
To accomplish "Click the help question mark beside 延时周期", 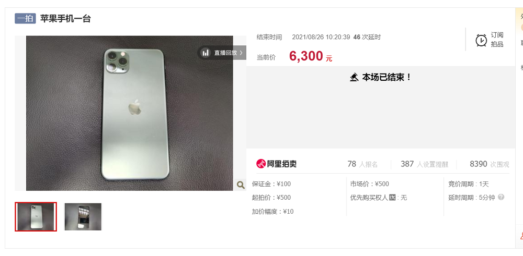I will (501, 197).
